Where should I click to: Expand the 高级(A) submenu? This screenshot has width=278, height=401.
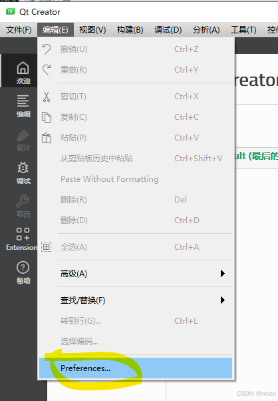(x=136, y=274)
